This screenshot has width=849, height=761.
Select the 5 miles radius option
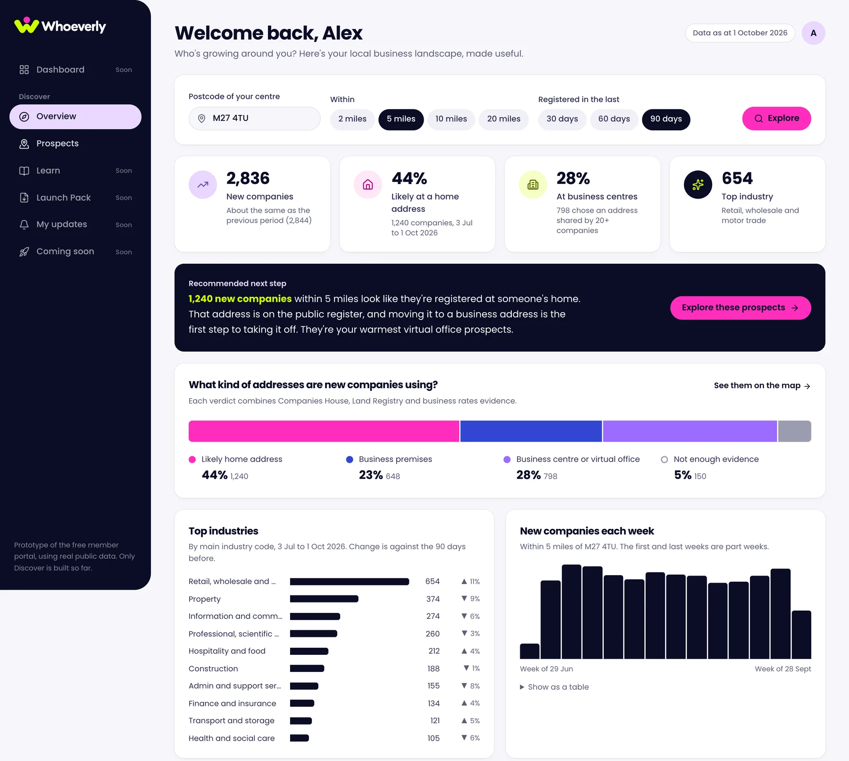click(x=401, y=119)
